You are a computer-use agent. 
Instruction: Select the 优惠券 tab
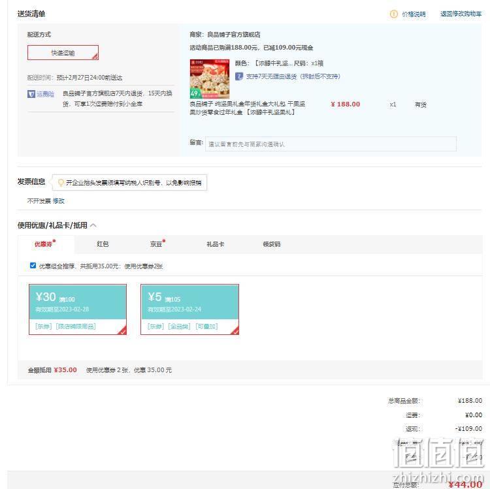pyautogui.click(x=43, y=244)
